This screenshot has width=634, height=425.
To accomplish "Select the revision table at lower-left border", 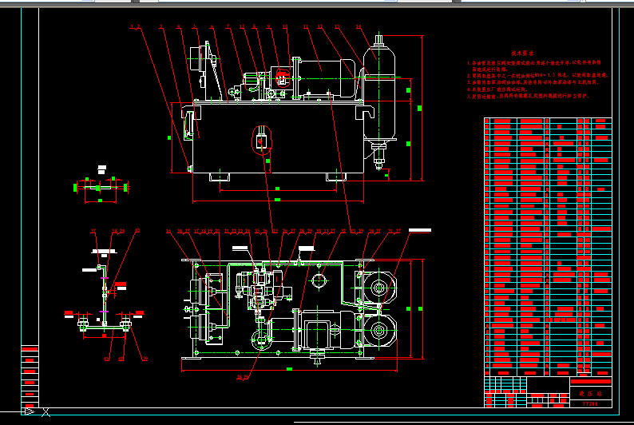I will tap(30, 375).
